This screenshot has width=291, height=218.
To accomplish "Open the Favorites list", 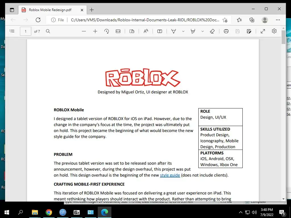I will (239, 20).
